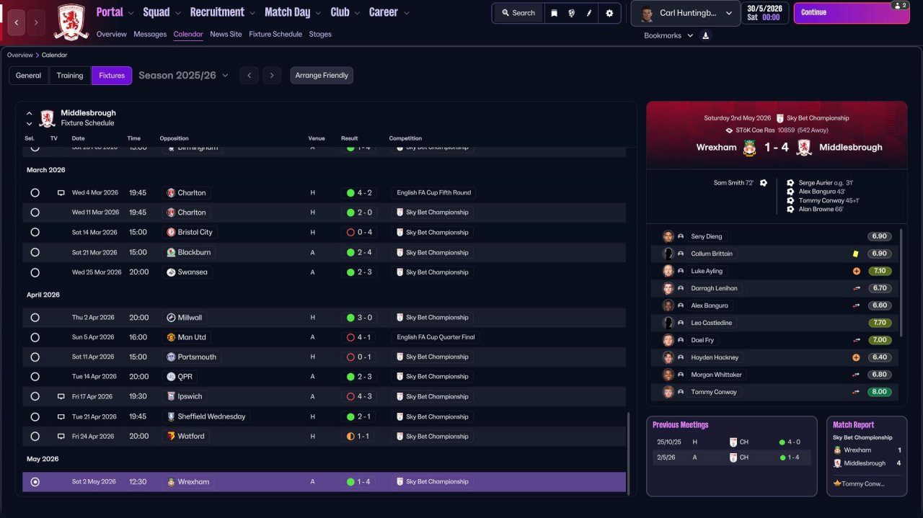This screenshot has width=923, height=518.
Task: Click Tommy Conway's 8.00 rating badge
Action: coord(880,392)
